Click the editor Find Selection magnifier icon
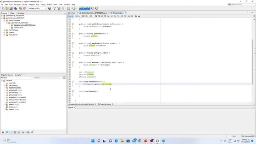This screenshot has height=144, width=256. [x=96, y=16]
